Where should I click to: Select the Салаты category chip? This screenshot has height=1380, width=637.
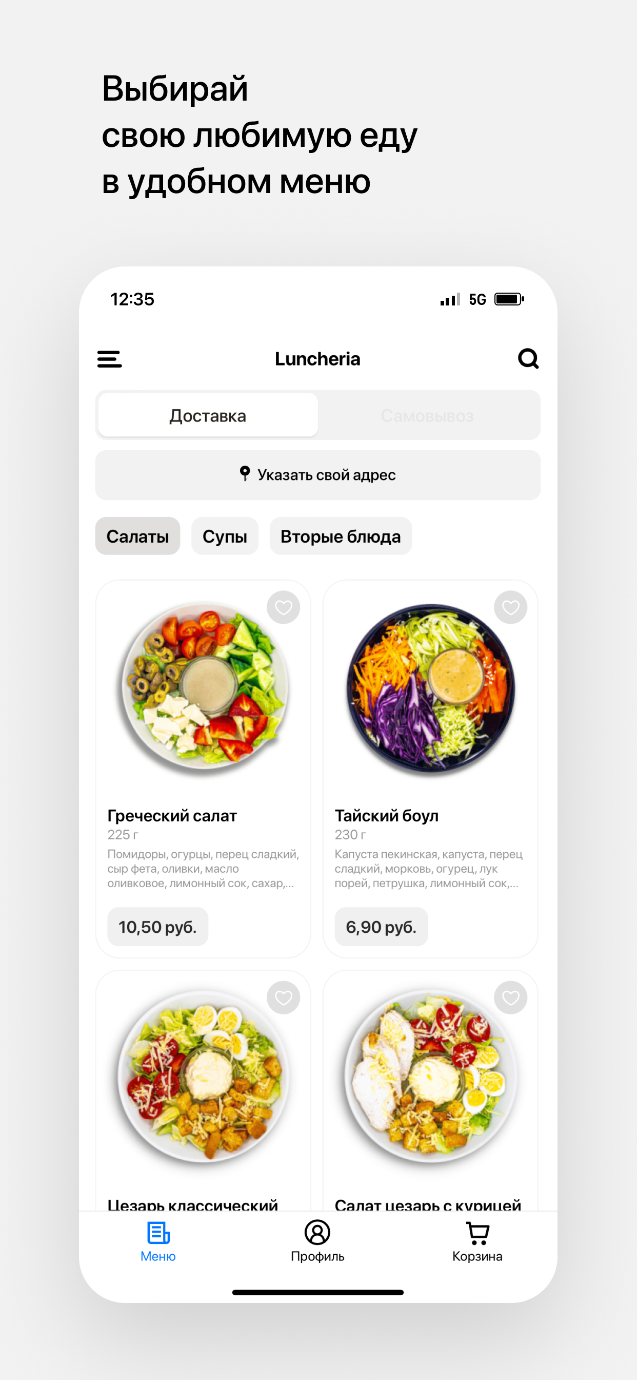pyautogui.click(x=137, y=535)
